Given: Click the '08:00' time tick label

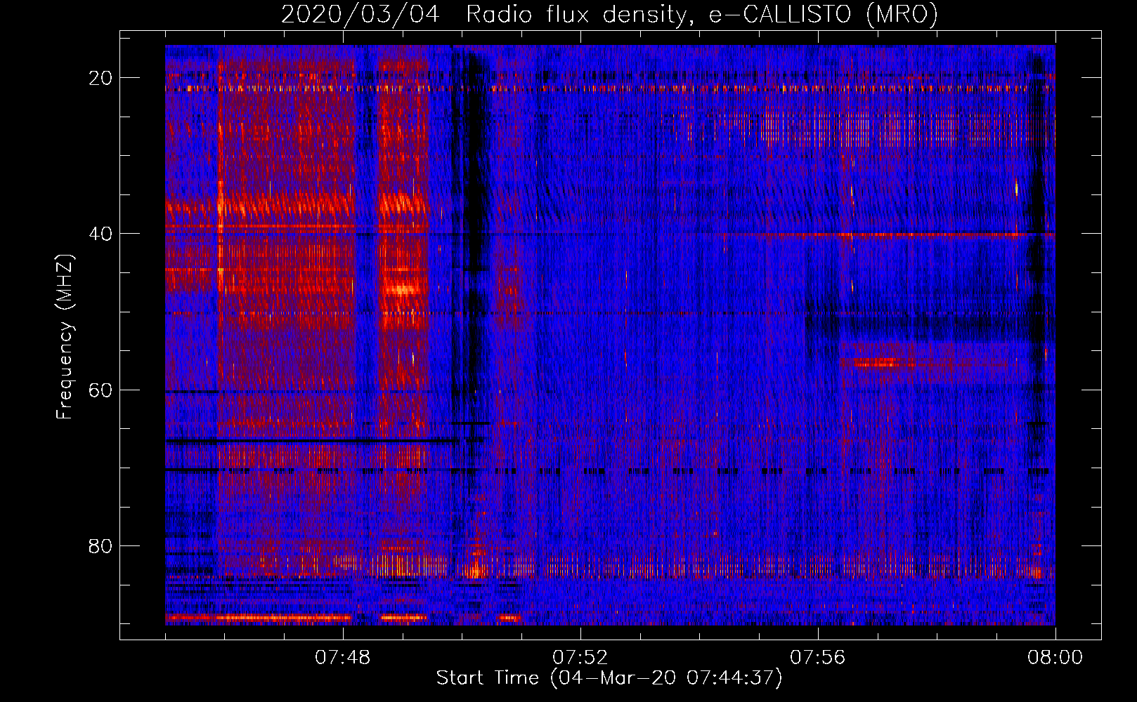Looking at the screenshot, I should [x=1055, y=658].
